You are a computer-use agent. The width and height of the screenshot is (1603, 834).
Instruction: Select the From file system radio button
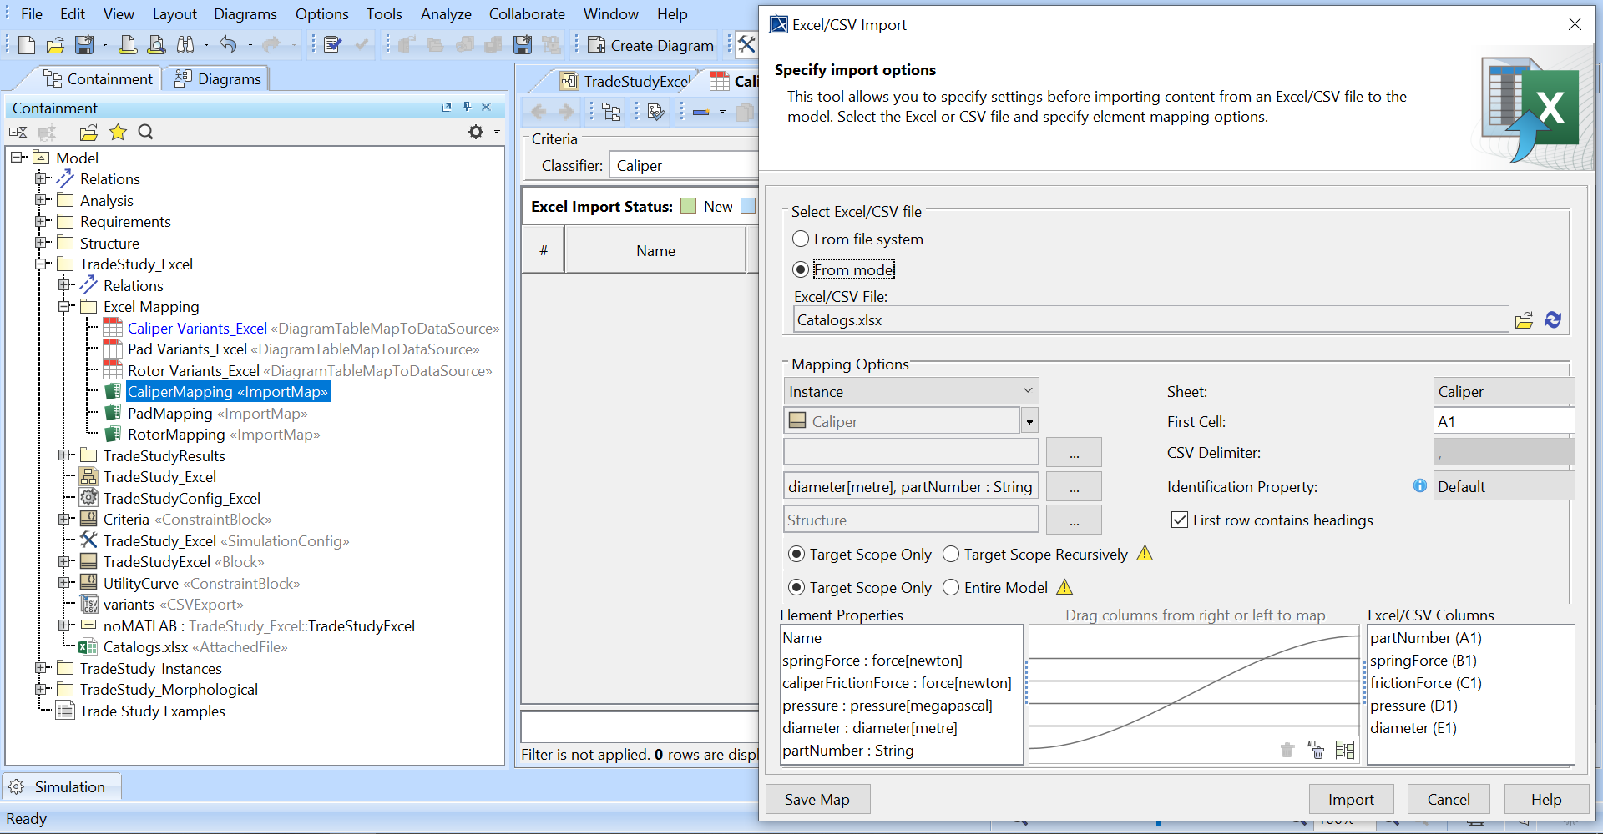click(x=801, y=239)
